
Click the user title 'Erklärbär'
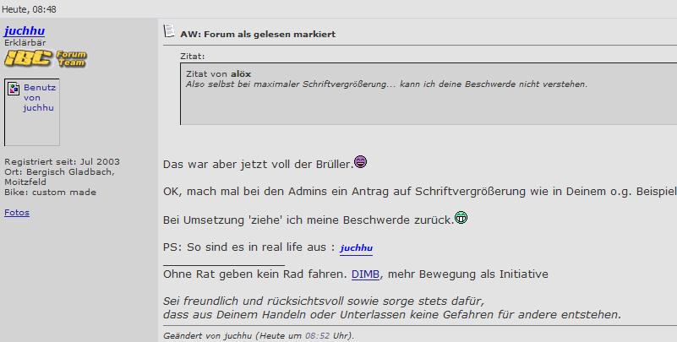[25, 42]
